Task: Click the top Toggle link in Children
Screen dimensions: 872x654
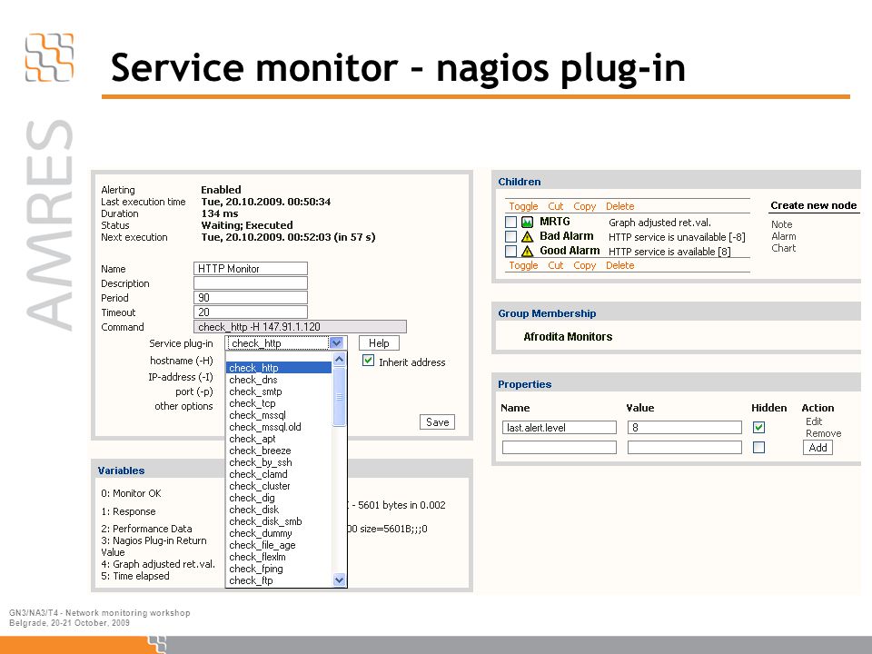Action: (523, 206)
